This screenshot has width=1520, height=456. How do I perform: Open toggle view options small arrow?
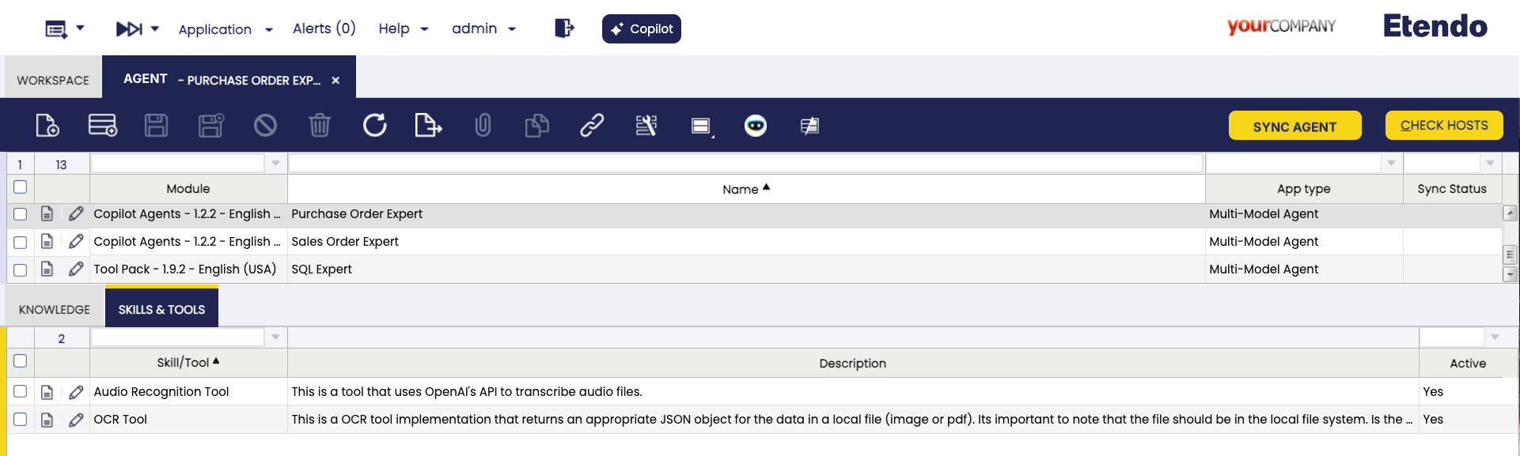point(713,137)
